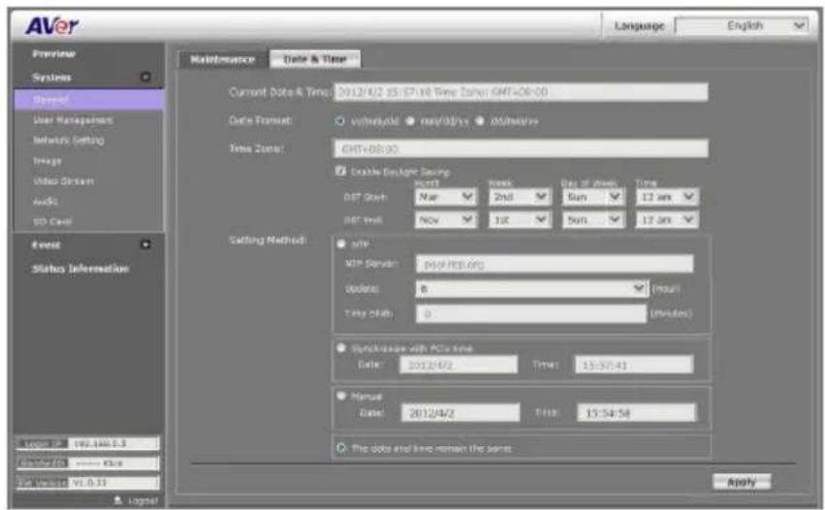Choose NTP setting method
Viewport: 825px width, 510px height.
341,243
